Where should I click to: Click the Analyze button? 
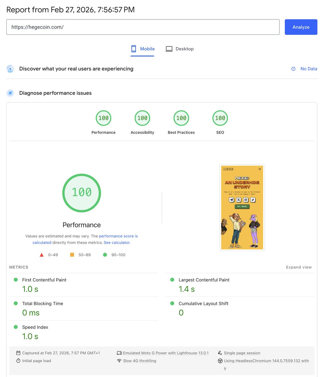click(301, 27)
